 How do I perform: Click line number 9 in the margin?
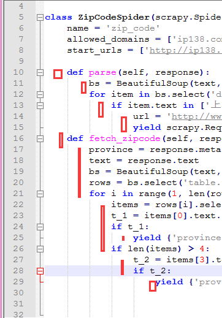click(x=21, y=61)
